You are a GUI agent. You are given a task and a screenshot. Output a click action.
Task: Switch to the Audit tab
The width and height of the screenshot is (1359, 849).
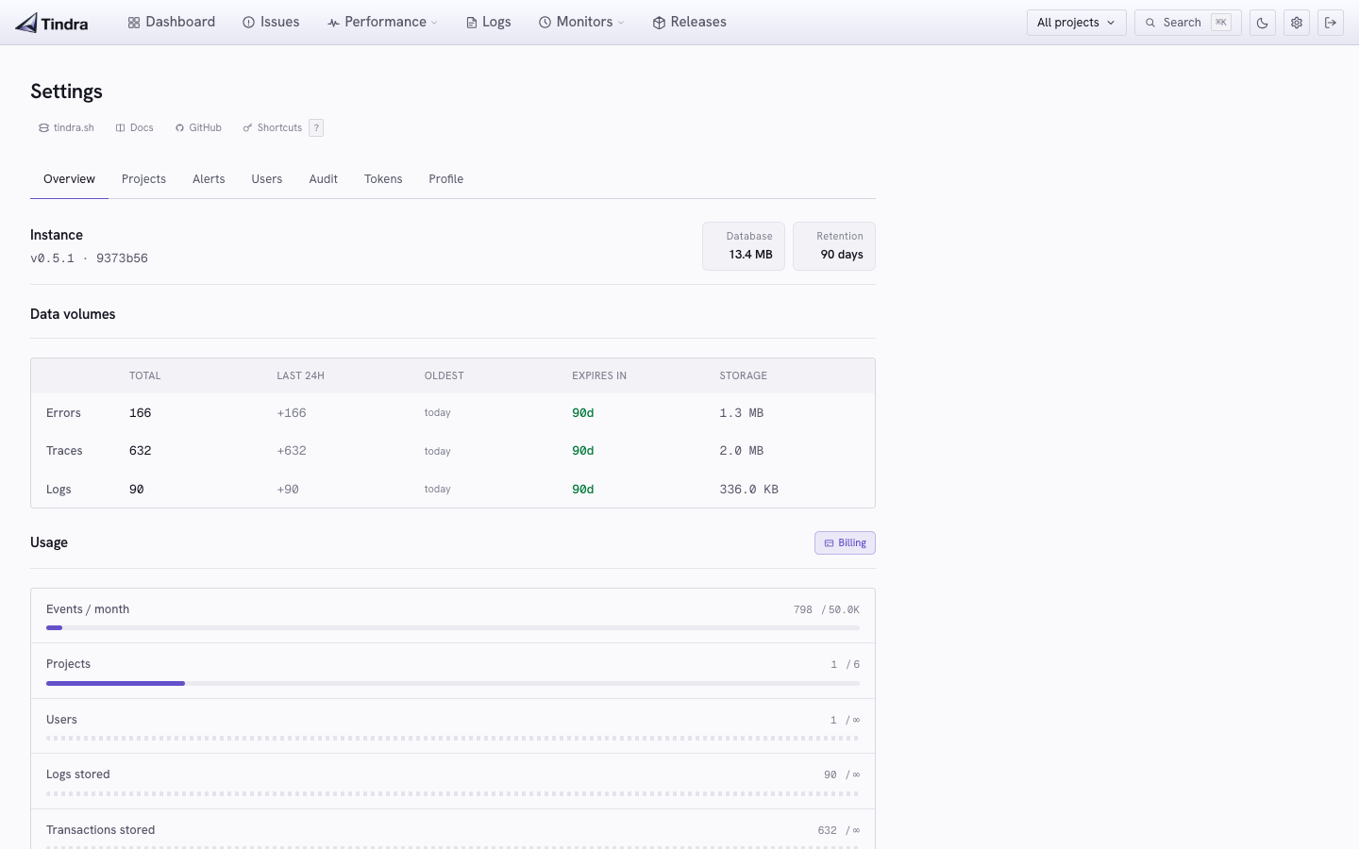coord(324,179)
